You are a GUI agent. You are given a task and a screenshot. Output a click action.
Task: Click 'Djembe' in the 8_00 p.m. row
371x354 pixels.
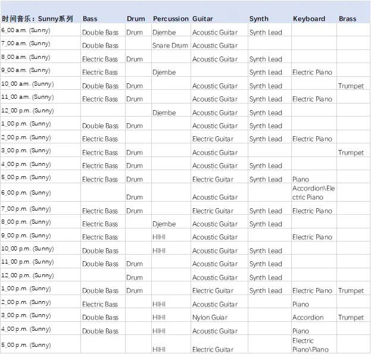coord(164,224)
